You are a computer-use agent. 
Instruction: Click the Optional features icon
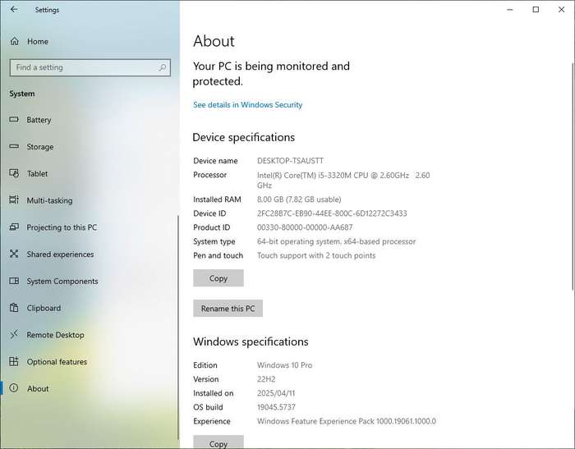pos(14,361)
